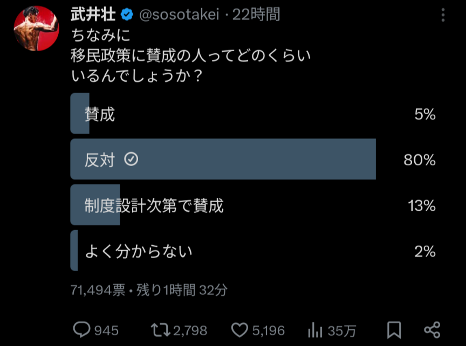Bookmark this post
The width and height of the screenshot is (466, 346).
point(394,330)
